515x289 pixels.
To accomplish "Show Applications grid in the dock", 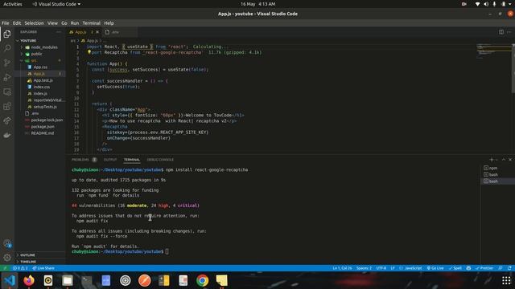I will [506, 280].
